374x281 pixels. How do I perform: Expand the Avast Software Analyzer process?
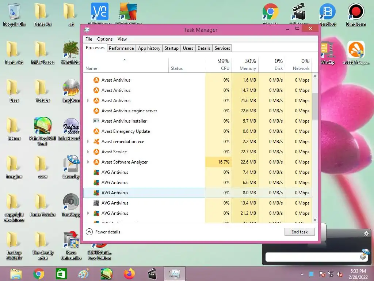[x=88, y=162]
